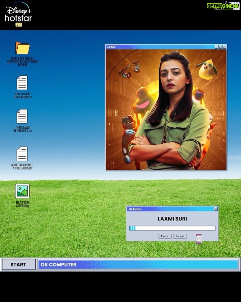Click the hourglass wait icon
The image size is (241, 302).
tap(198, 239)
